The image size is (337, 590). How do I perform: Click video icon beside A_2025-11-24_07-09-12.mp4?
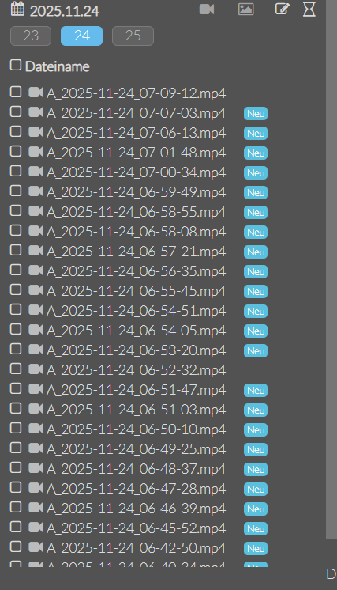coord(36,93)
